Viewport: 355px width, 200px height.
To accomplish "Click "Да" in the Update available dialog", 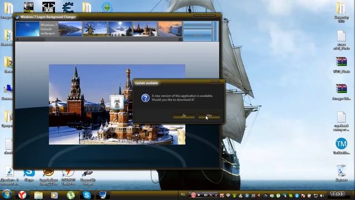I will pyautogui.click(x=184, y=116).
